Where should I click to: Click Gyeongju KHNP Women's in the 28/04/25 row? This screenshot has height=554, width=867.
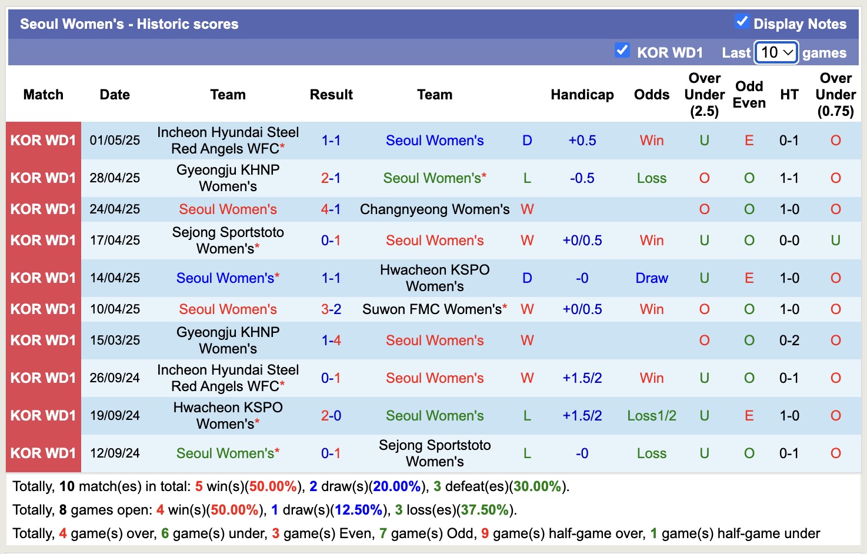(x=228, y=178)
